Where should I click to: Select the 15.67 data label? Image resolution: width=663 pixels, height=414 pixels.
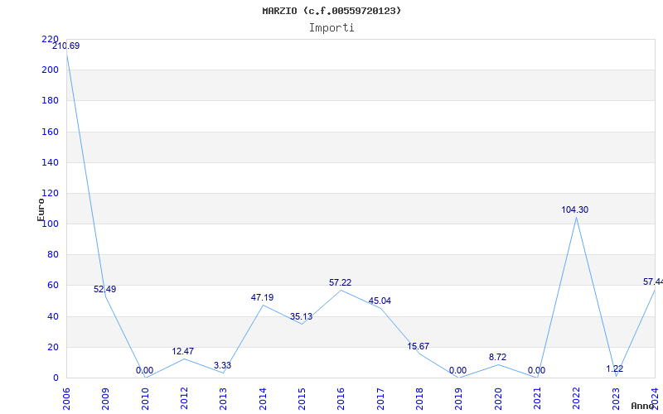[419, 346]
